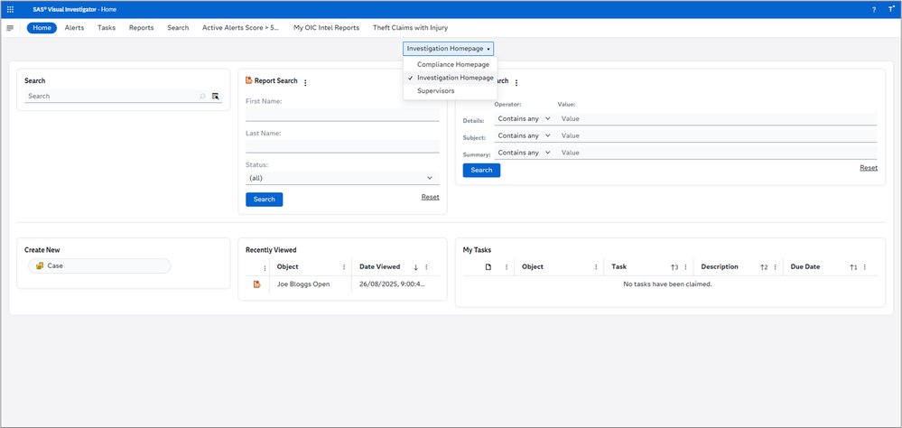This screenshot has width=902, height=428.
Task: Click the document icon column in My Tasks
Action: pyautogui.click(x=488, y=267)
